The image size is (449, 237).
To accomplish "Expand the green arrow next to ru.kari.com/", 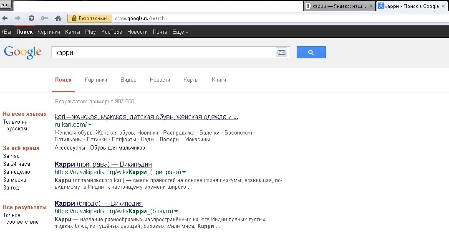I will 90,125.
